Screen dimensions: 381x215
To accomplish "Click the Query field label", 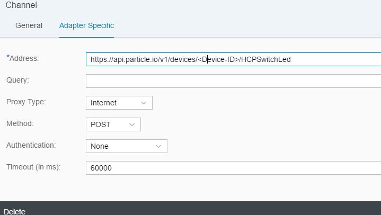I will (17, 79).
